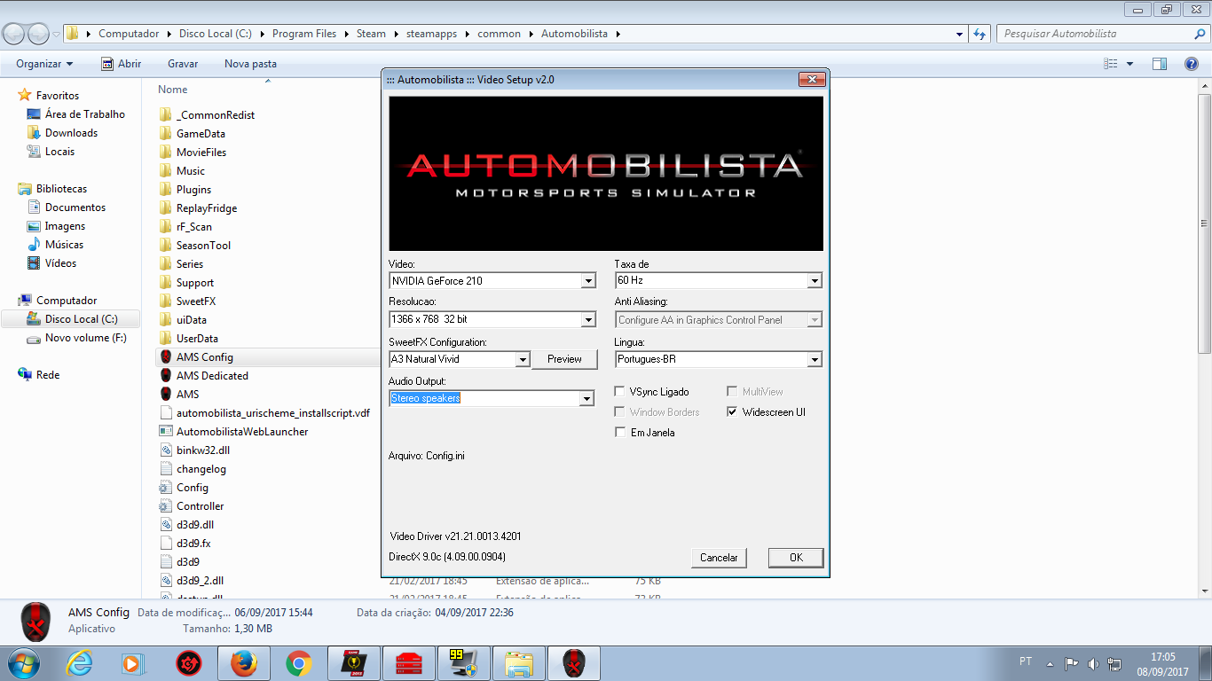Click Explorer search magnifier icon

coord(1200,34)
